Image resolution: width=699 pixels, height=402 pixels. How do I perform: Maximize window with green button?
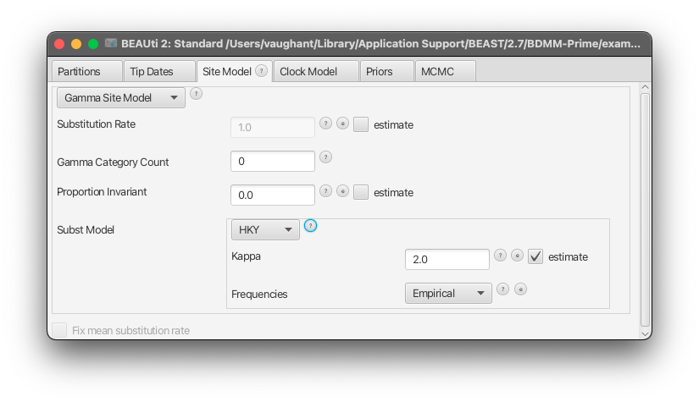[x=93, y=44]
